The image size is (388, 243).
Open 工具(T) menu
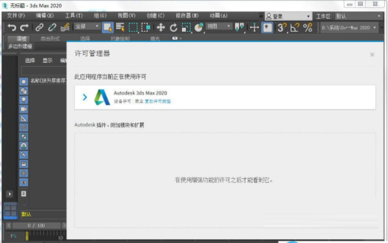click(x=74, y=16)
